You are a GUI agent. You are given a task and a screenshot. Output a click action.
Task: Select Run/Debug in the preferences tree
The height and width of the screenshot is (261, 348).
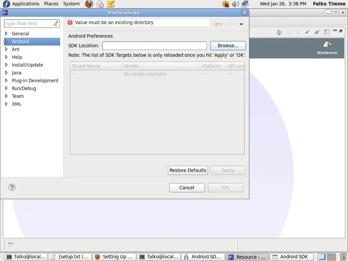(x=24, y=88)
